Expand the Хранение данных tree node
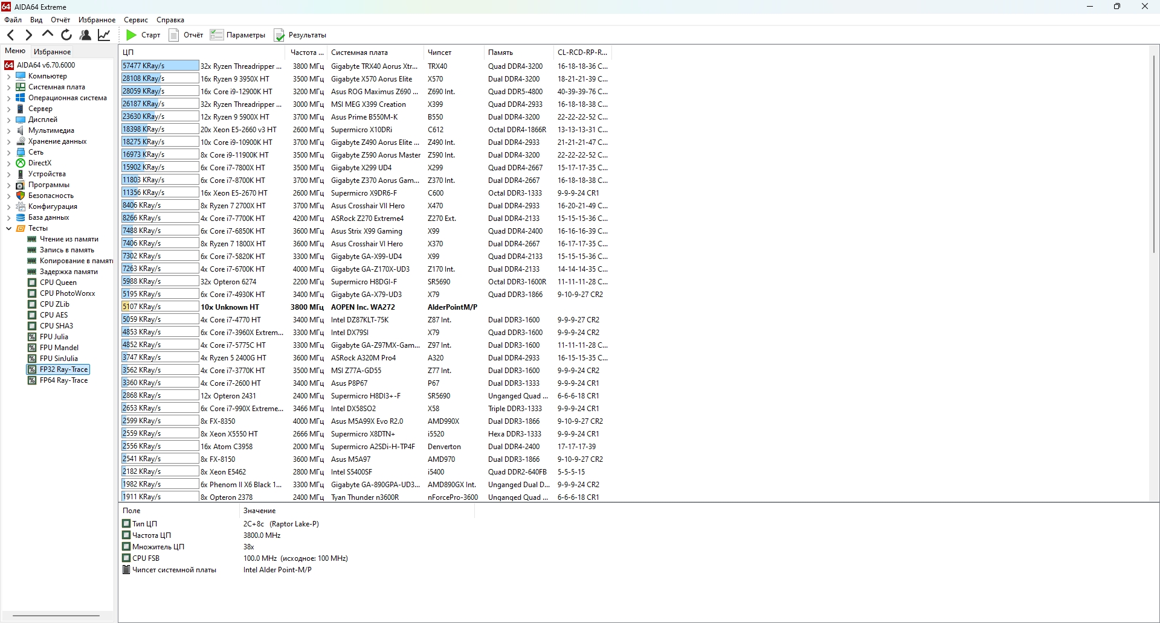Viewport: 1160px width, 623px height. coord(8,142)
